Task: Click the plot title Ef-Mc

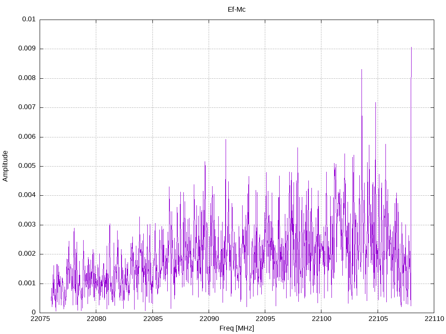Action: (237, 9)
